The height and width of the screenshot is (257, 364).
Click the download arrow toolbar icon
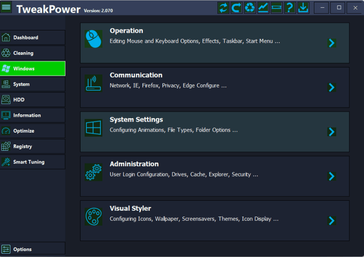click(303, 8)
